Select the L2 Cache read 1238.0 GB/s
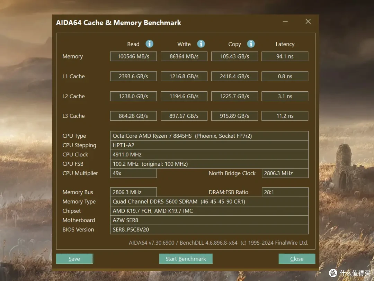 pos(133,96)
